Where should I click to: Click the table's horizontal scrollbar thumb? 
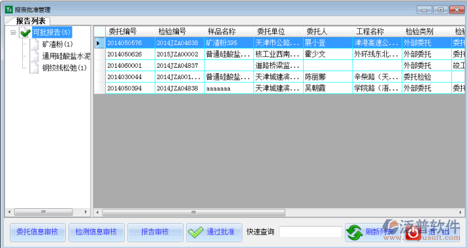coord(193,212)
